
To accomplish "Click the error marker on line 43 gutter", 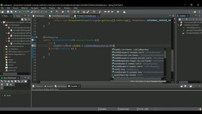I will coord(33,46).
